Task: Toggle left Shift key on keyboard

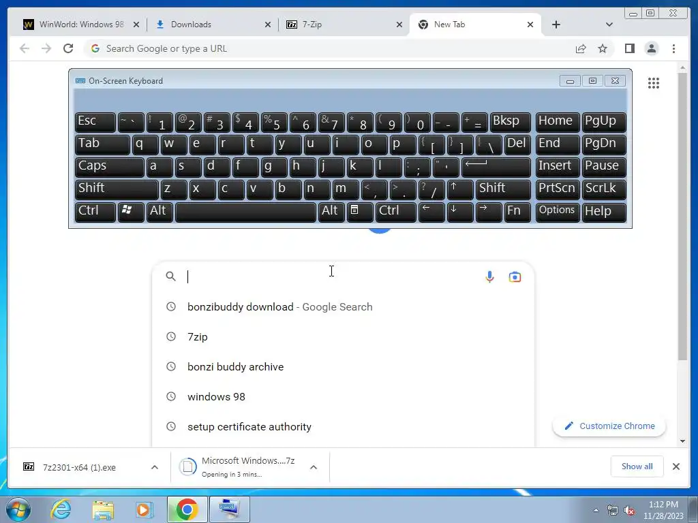Action: point(117,190)
